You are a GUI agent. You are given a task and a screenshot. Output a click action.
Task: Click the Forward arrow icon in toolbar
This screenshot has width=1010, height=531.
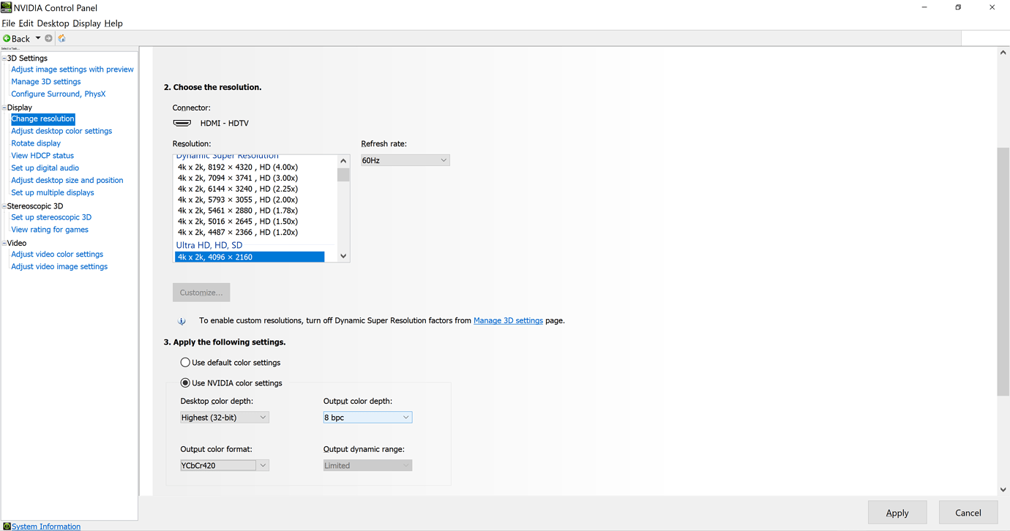[49, 39]
